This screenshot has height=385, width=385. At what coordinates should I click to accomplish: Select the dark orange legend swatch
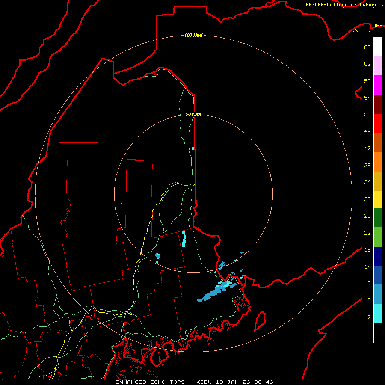tap(378, 142)
